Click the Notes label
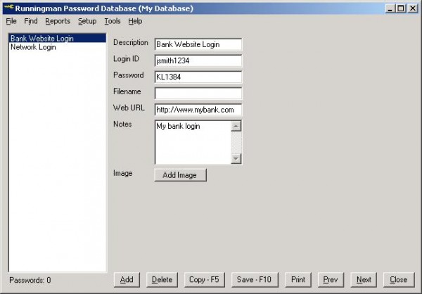422x294 pixels. (x=122, y=124)
